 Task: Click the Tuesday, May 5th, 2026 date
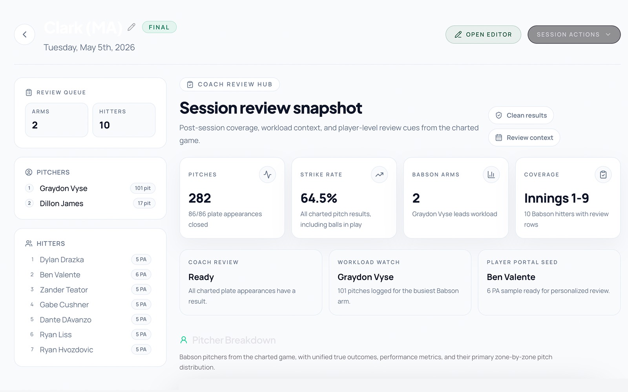89,47
